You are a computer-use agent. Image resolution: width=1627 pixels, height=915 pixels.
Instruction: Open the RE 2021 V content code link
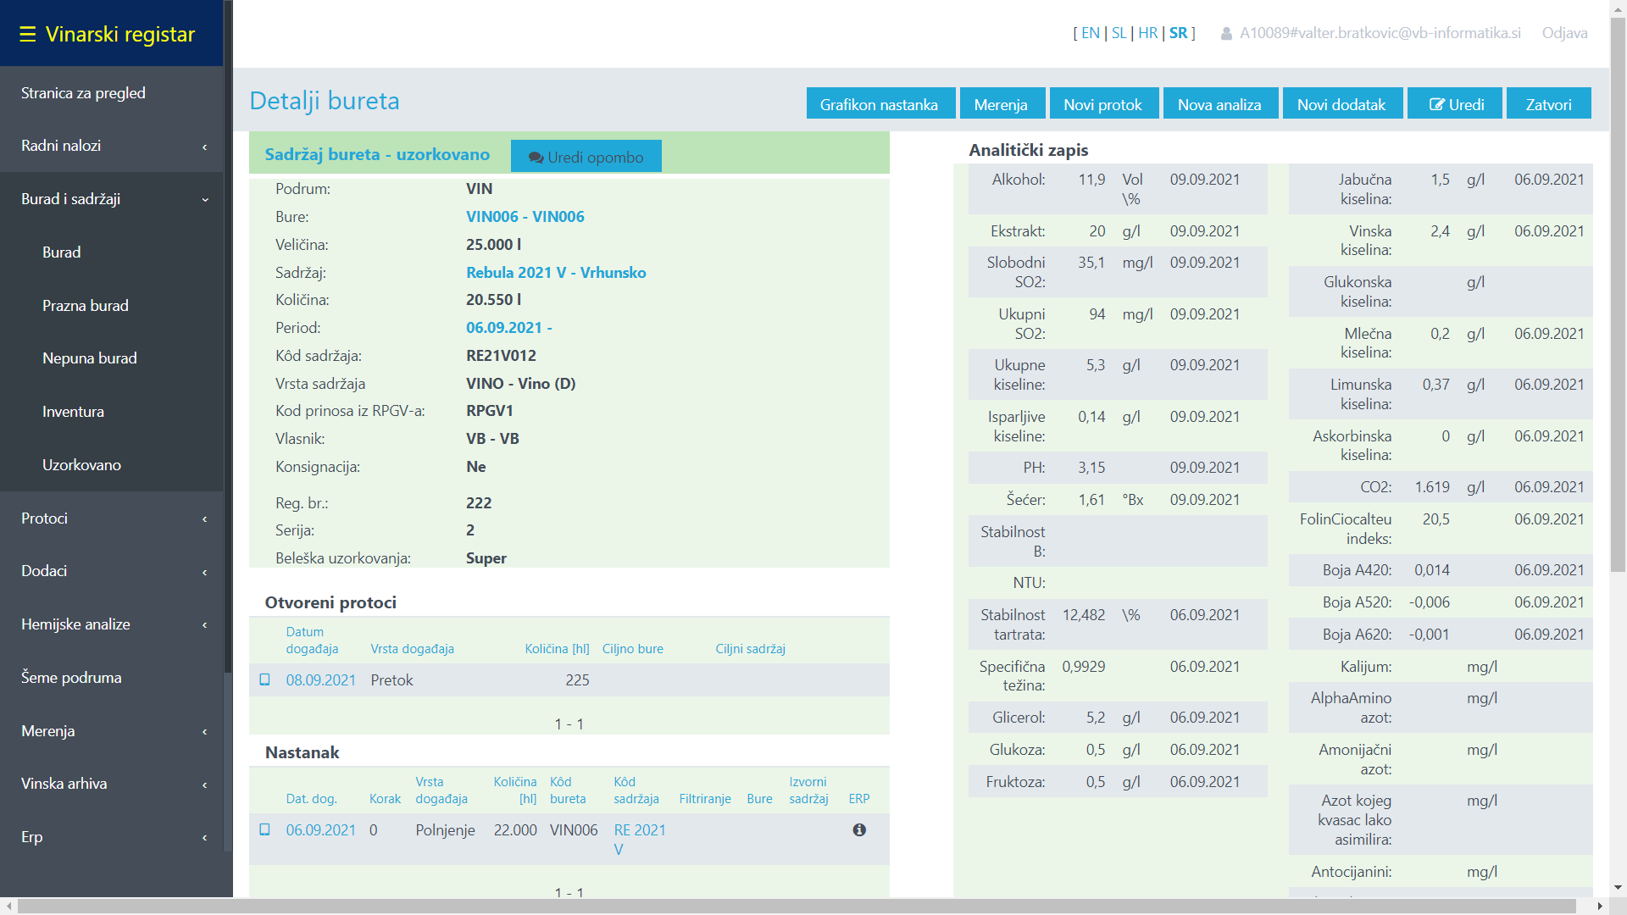click(639, 840)
